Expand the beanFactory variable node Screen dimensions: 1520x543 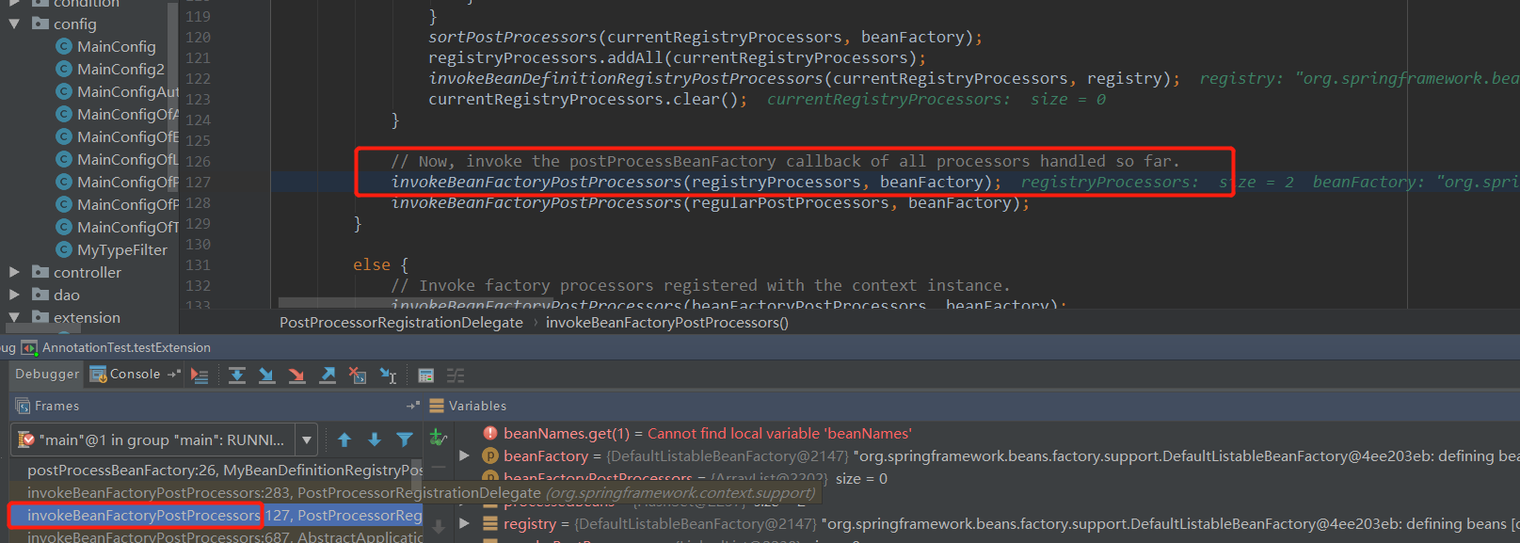coord(464,455)
